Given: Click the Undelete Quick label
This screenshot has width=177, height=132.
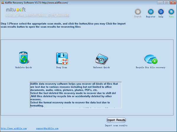Looking at the screenshot, I should 24,67.
